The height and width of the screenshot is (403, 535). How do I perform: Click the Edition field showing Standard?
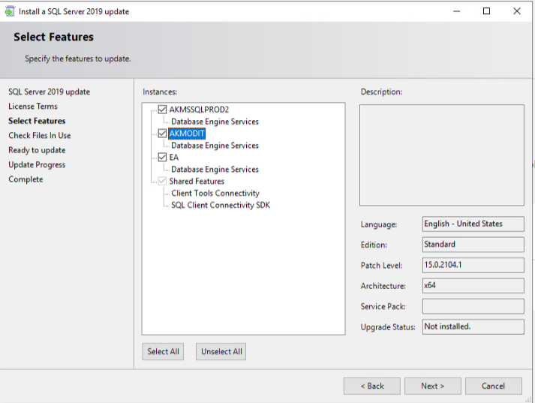coord(473,245)
